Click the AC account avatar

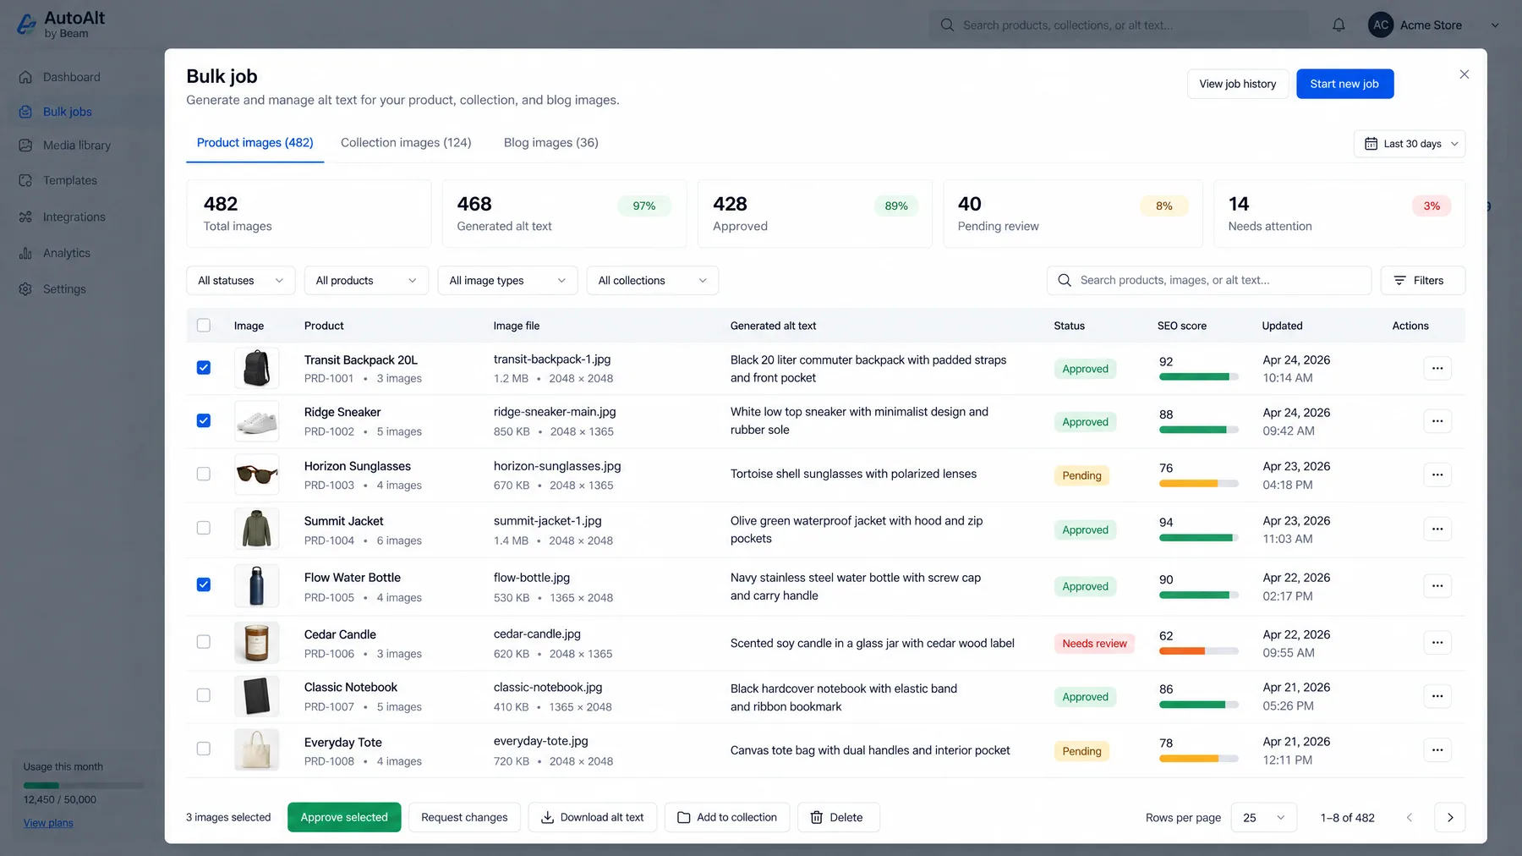click(1381, 25)
